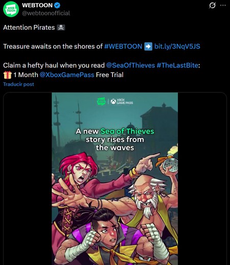Click the gift box emoji
The width and height of the screenshot is (230, 265).
8,75
